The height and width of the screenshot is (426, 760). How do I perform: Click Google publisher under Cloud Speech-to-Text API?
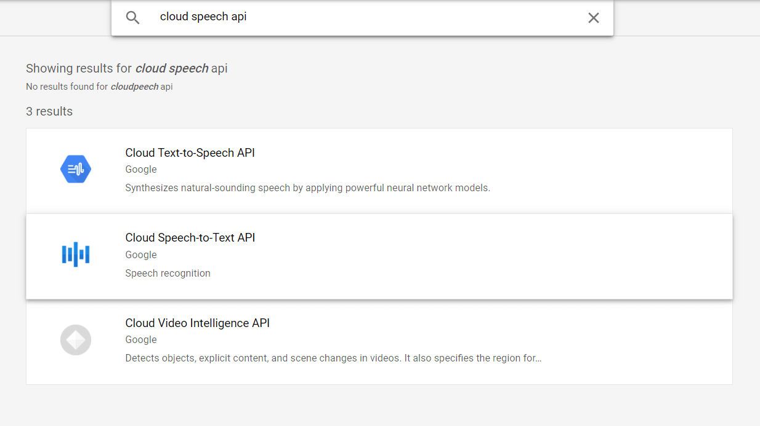click(140, 254)
